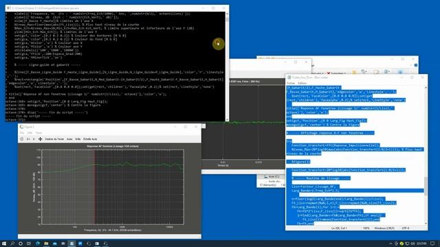Click the scroll-down arrow in Notepad
The image size is (440, 247).
click(426, 223)
